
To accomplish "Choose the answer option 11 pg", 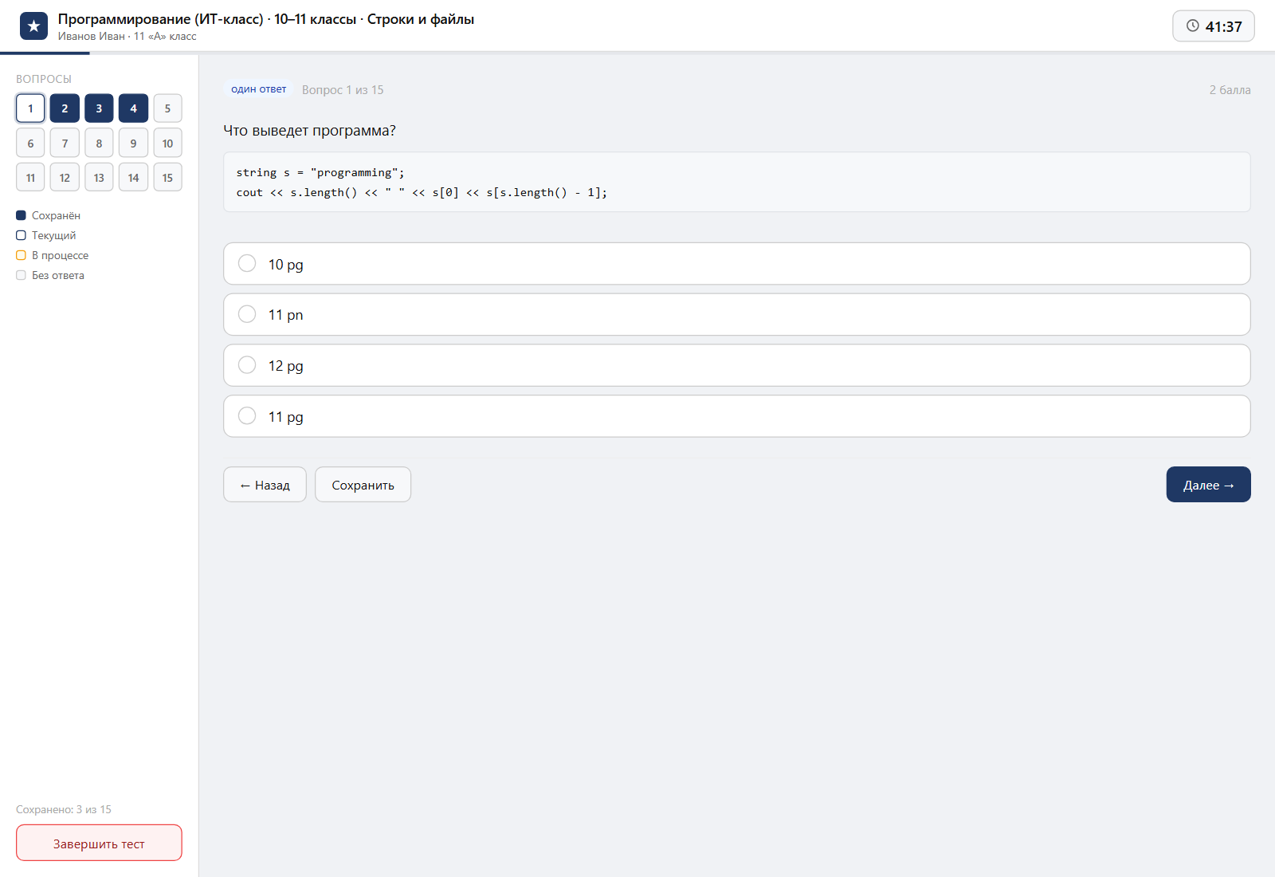I will pyautogui.click(x=736, y=416).
